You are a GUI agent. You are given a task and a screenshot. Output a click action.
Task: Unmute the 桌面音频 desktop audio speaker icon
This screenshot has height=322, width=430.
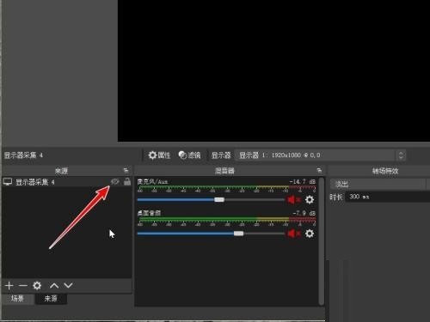293,234
